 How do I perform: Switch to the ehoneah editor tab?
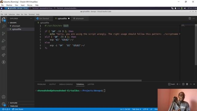(x=80, y=18)
